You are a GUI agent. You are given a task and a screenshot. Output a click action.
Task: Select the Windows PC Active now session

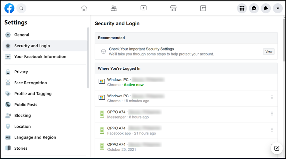click(186, 82)
